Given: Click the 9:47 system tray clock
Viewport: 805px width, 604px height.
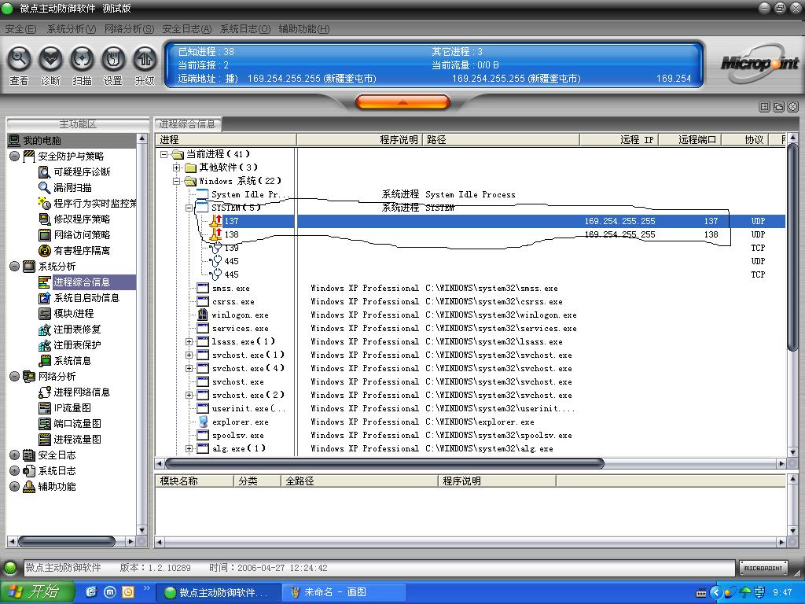Looking at the screenshot, I should click(782, 593).
